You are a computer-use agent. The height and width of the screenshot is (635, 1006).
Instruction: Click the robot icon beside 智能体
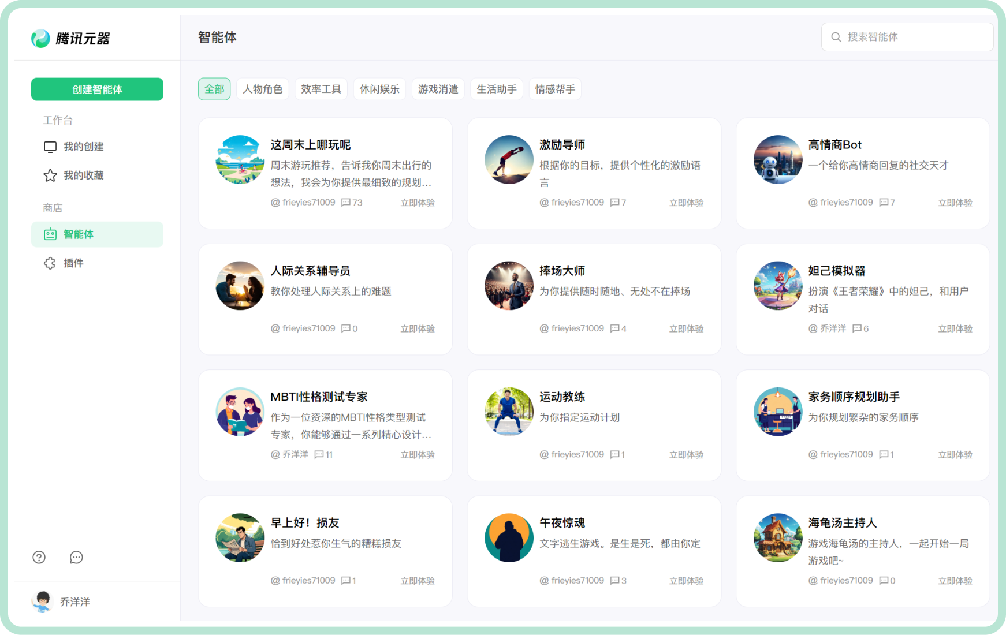[x=50, y=234]
